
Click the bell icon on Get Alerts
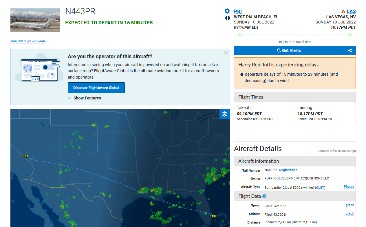279,51
